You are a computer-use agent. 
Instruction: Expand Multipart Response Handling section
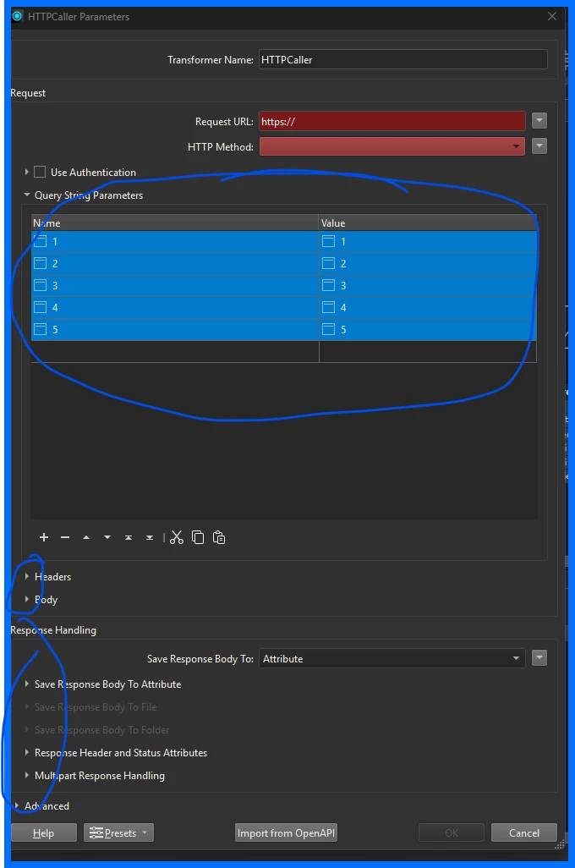pyautogui.click(x=26, y=776)
